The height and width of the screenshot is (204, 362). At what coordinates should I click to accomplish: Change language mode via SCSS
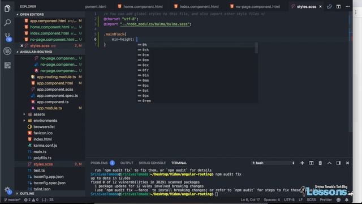point(311,199)
